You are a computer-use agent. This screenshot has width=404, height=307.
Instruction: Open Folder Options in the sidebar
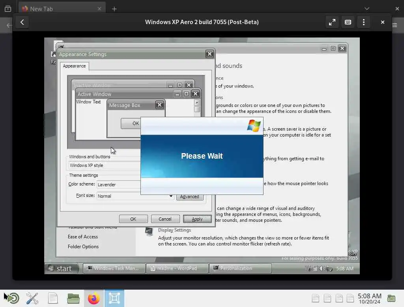point(83,246)
